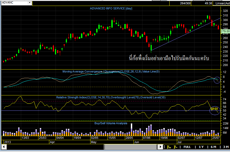230x152 pixels.
Task: Click the Apr month label
Action: coord(52,142)
